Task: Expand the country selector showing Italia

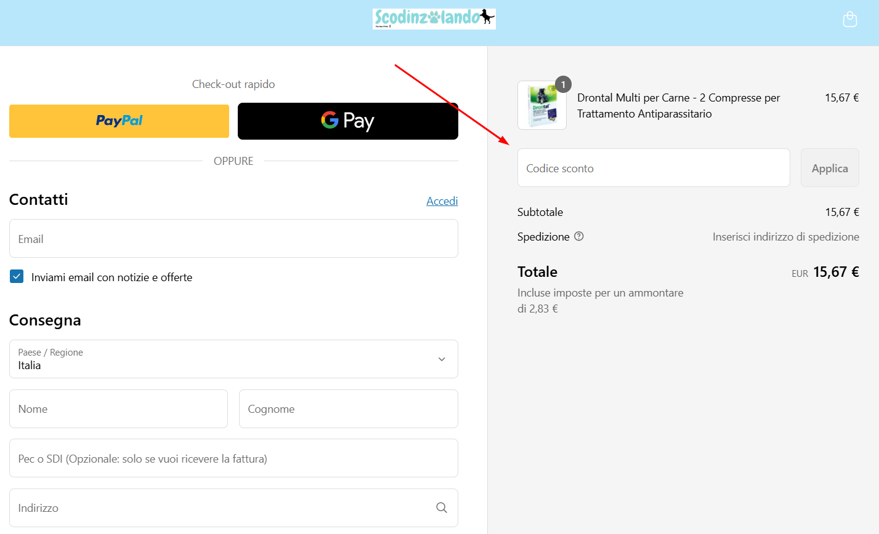Action: [x=233, y=359]
